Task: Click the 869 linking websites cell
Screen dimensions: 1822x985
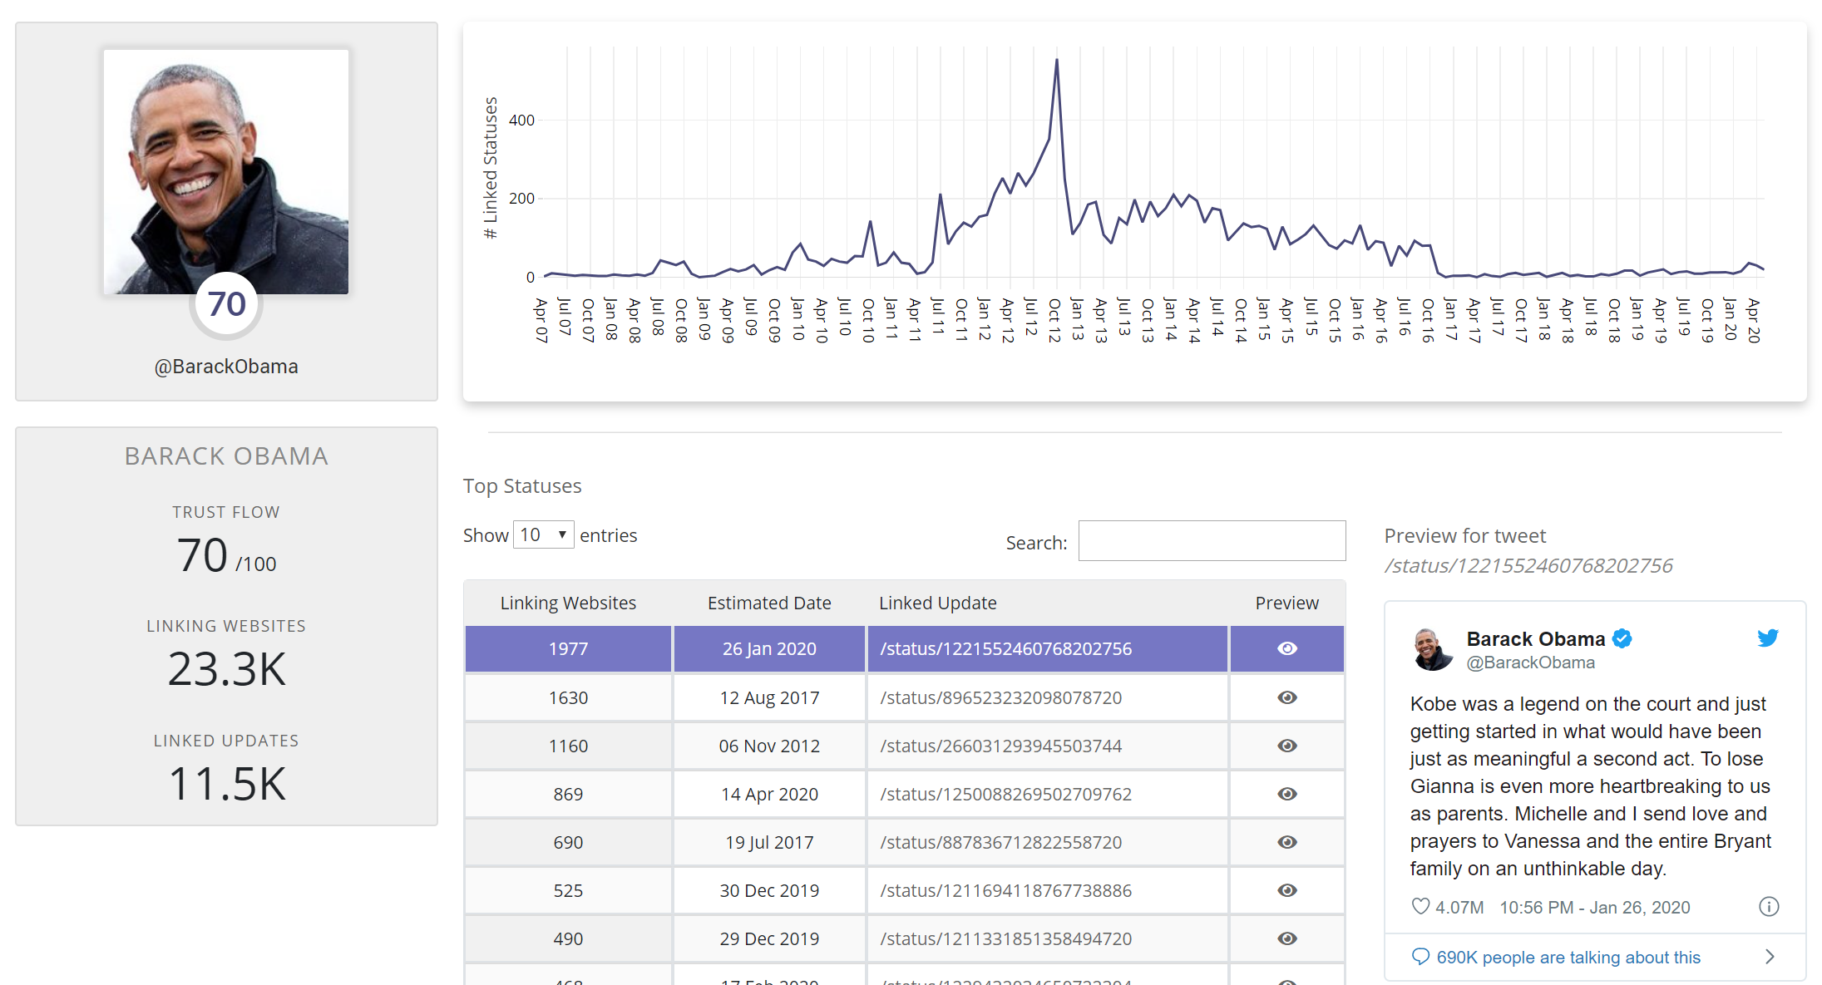Action: pos(568,794)
